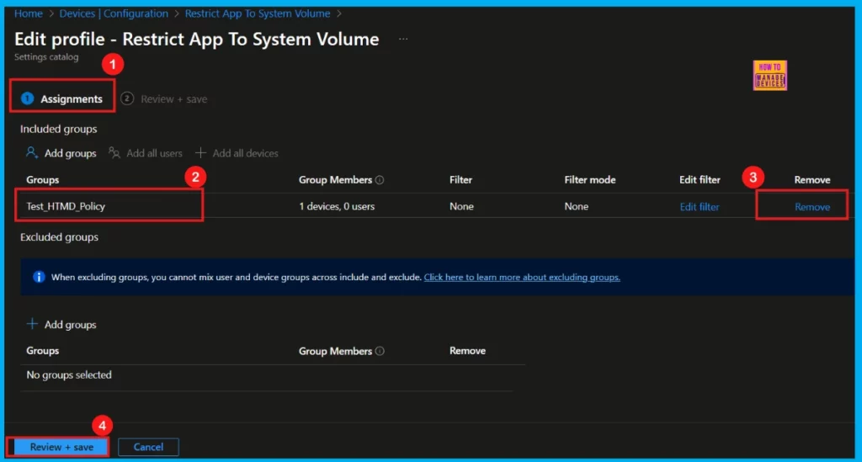Open the Home breadcrumb link

pyautogui.click(x=29, y=13)
